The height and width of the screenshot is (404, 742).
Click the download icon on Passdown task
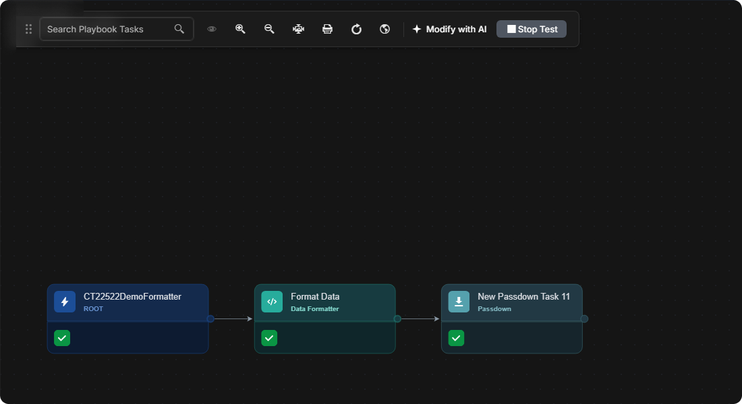(x=459, y=302)
